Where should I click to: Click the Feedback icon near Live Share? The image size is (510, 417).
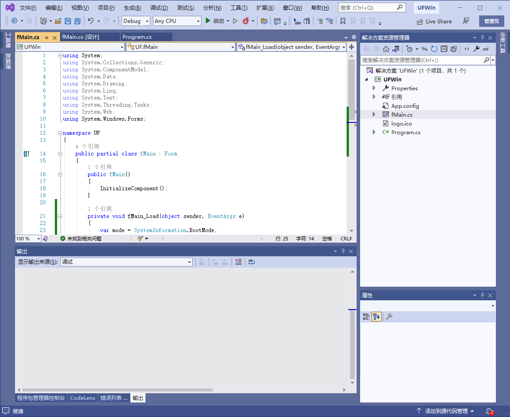pos(466,21)
